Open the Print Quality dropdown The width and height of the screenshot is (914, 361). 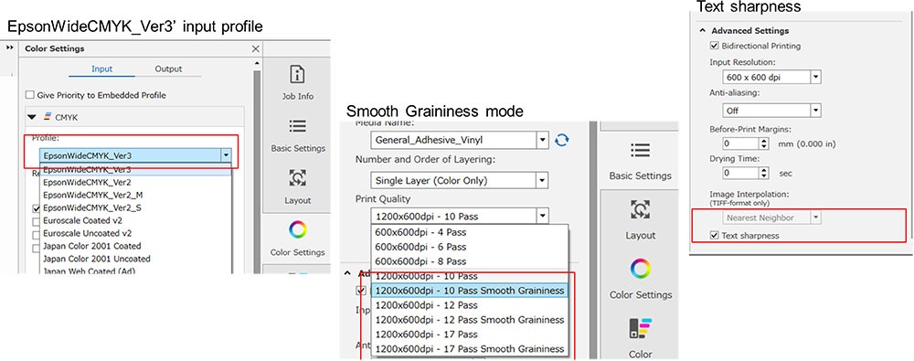[543, 217]
